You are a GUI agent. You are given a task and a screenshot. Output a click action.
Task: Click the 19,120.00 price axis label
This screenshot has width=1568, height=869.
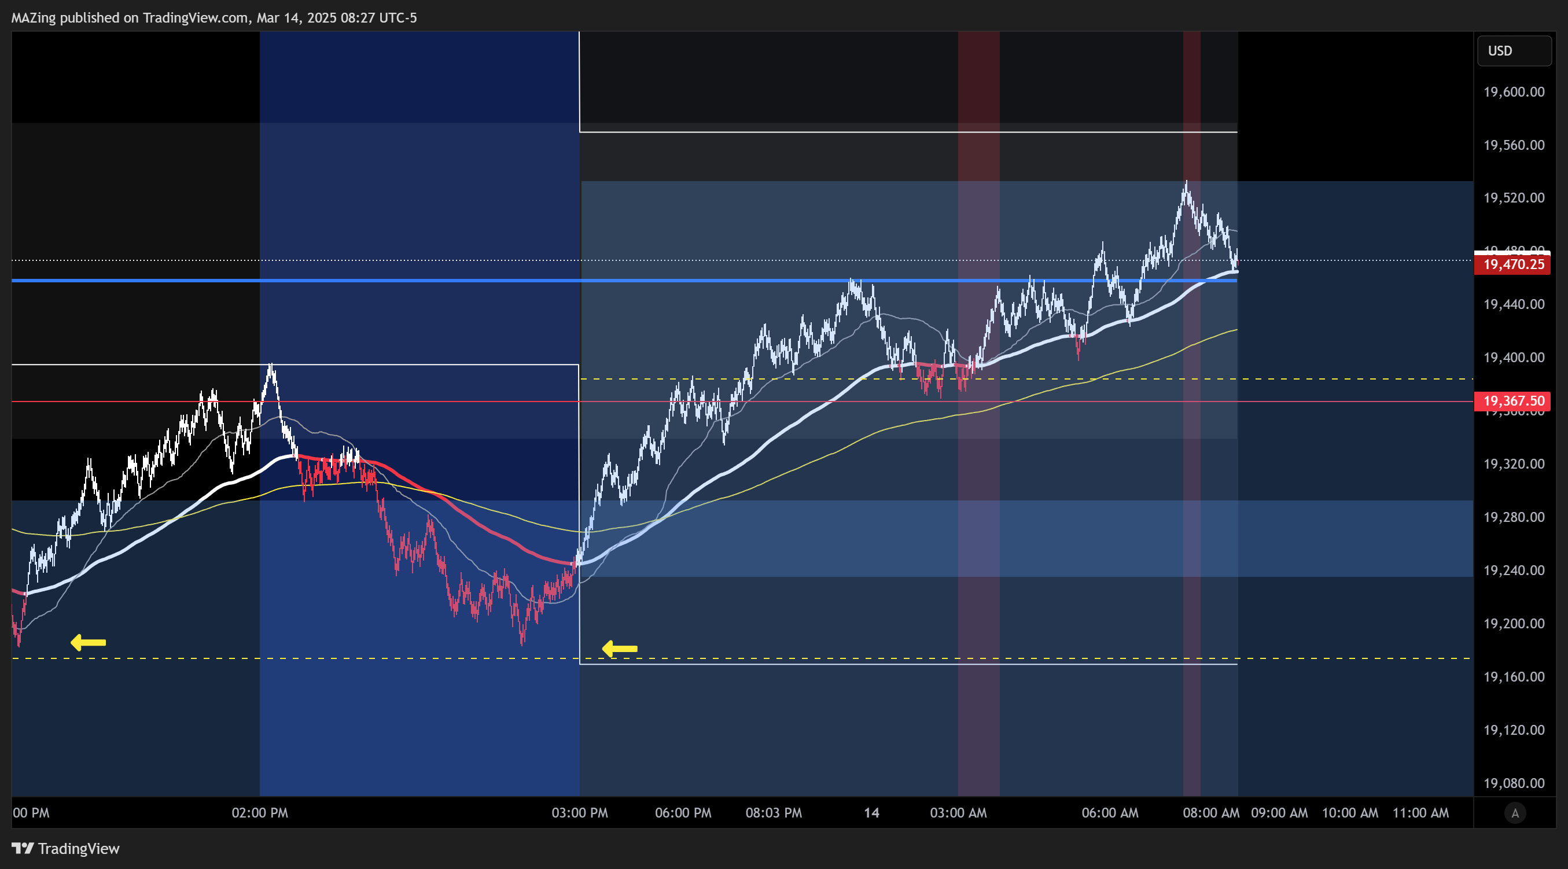pyautogui.click(x=1514, y=730)
